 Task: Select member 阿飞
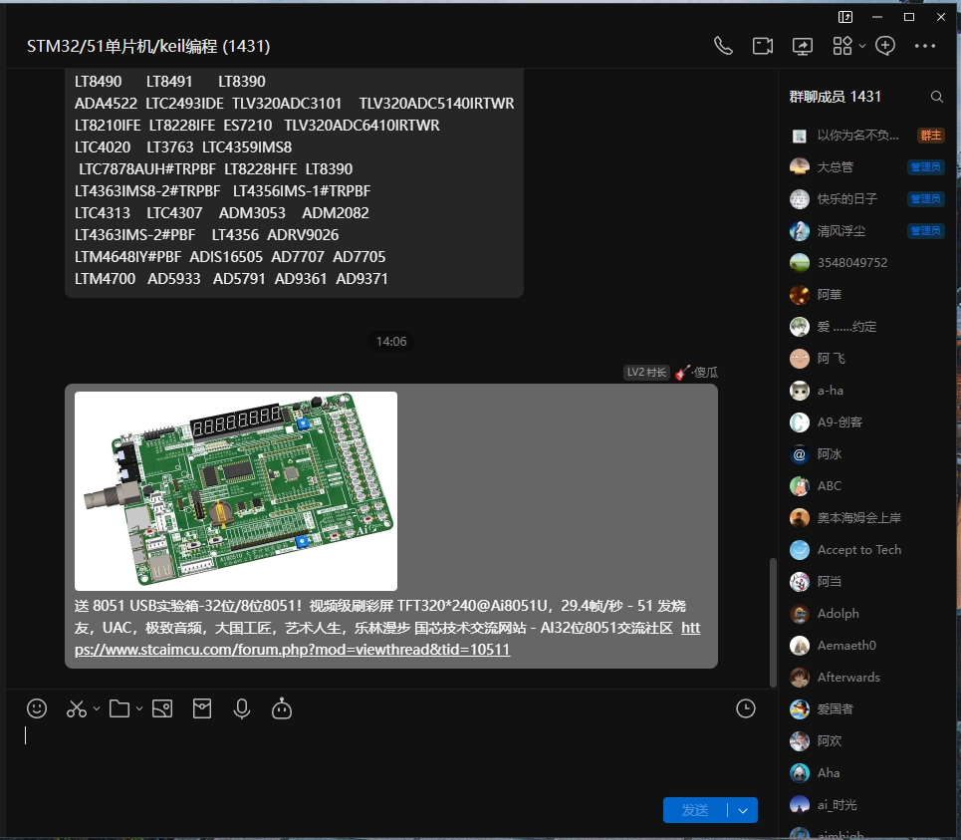pyautogui.click(x=866, y=358)
